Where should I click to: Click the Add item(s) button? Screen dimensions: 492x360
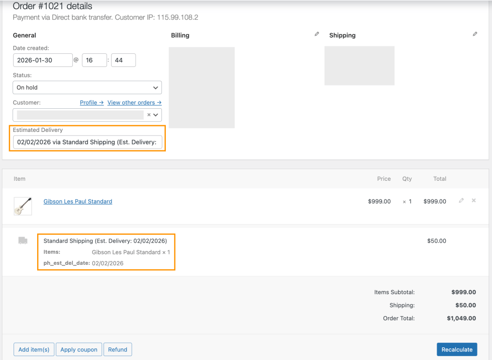tap(34, 349)
